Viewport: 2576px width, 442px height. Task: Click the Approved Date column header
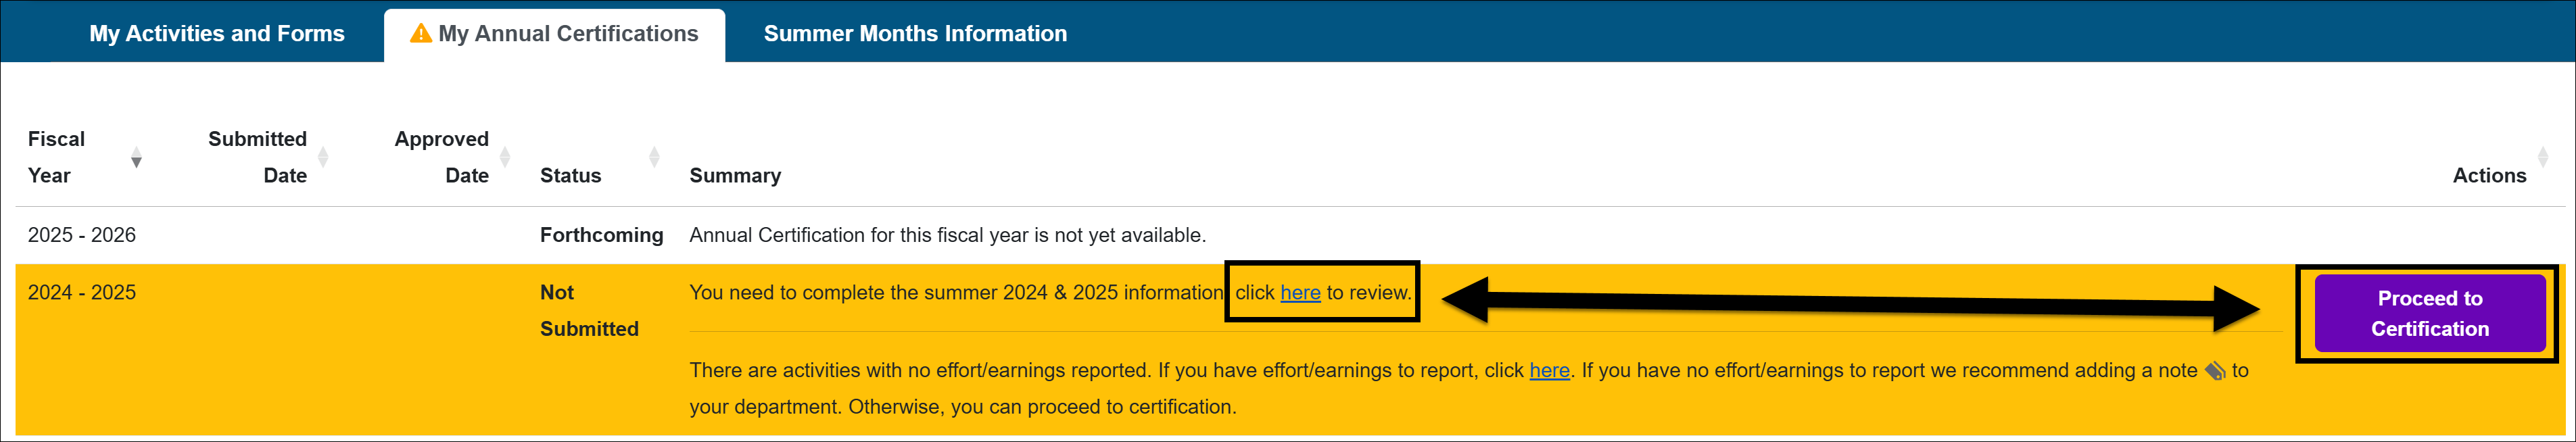click(x=441, y=157)
